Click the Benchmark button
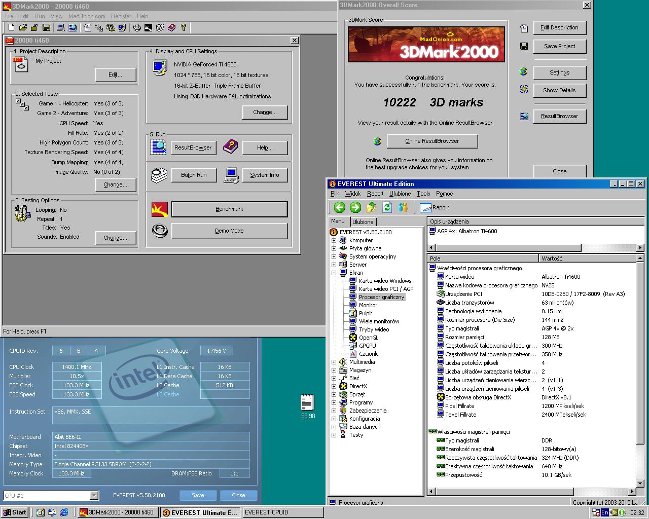This screenshot has height=519, width=649. [x=229, y=209]
